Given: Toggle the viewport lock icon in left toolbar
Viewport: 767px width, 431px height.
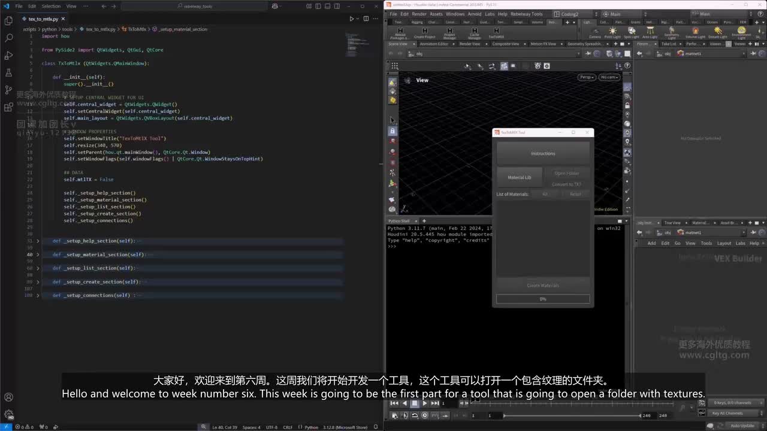Looking at the screenshot, I should [392, 130].
